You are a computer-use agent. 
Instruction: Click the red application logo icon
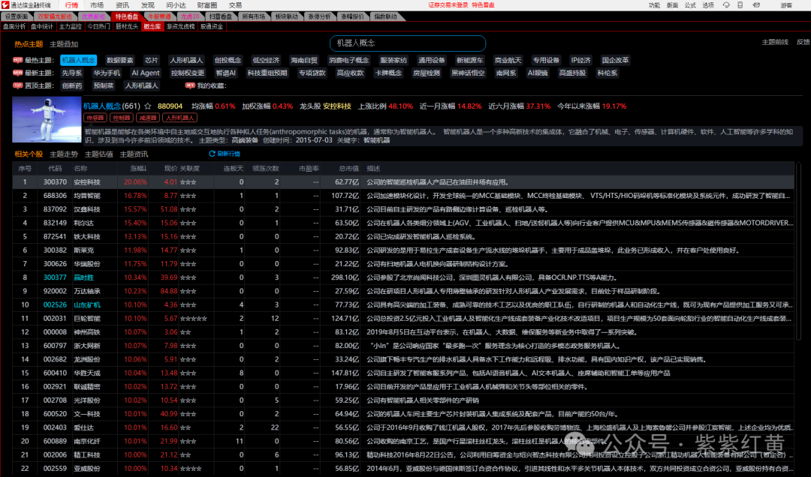tap(5, 4)
